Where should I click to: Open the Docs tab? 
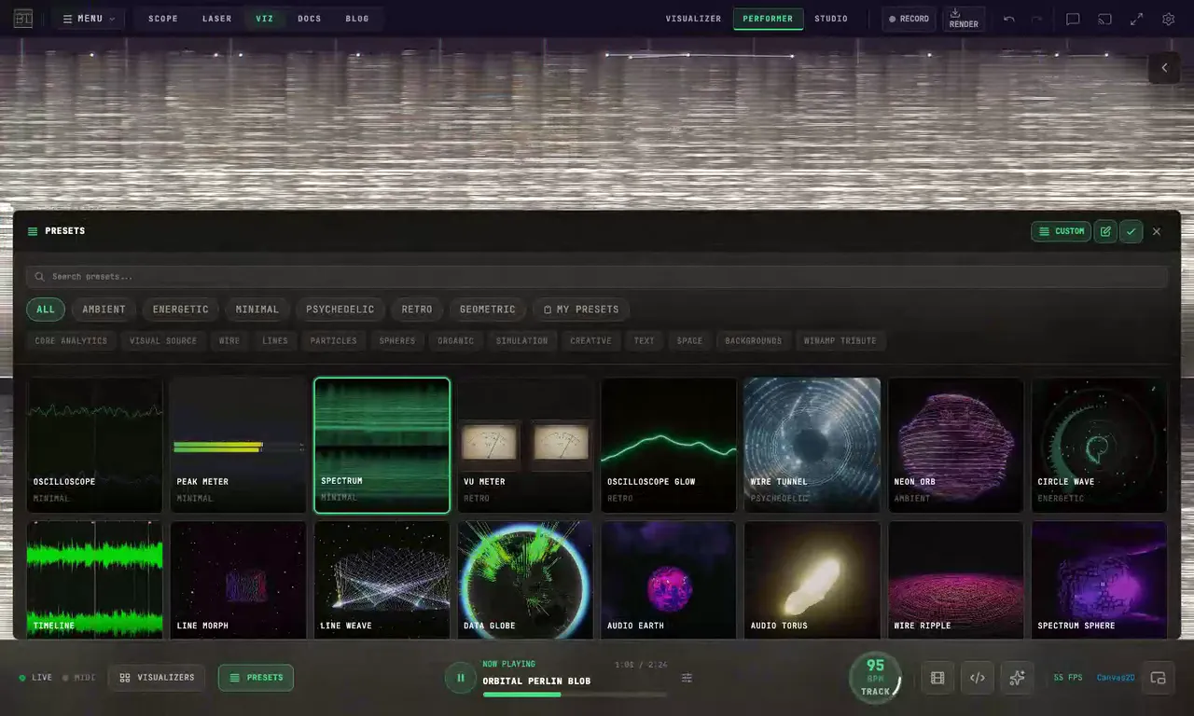pos(310,19)
